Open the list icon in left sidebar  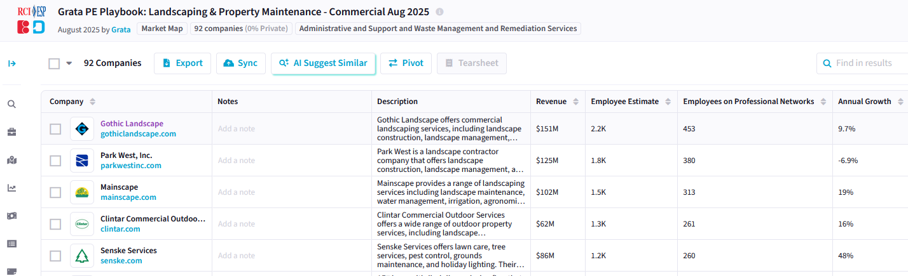[11, 244]
